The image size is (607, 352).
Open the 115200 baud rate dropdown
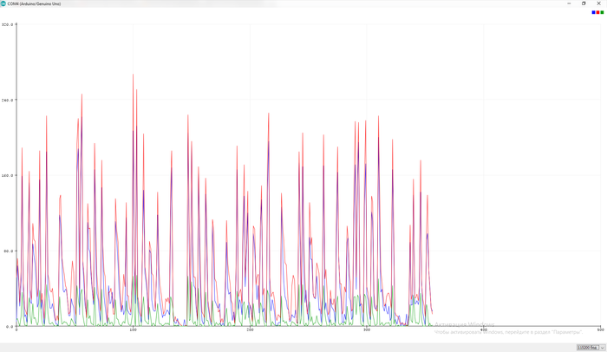point(591,347)
